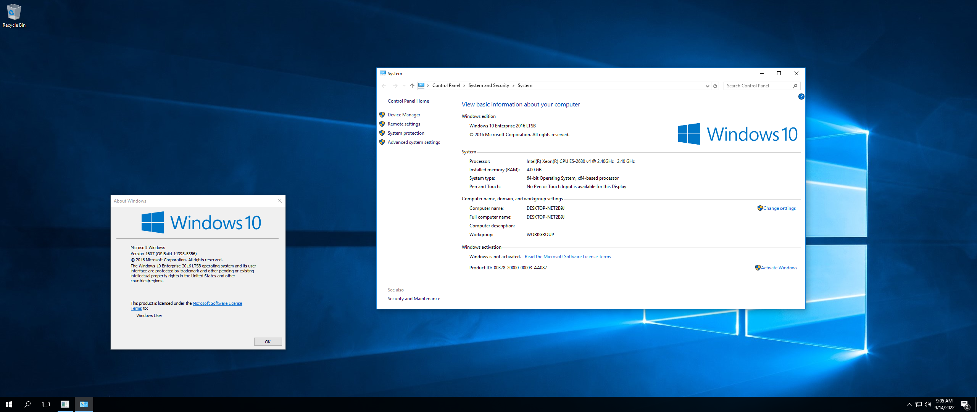Show hidden tray icons chevron
Screen dimensions: 977x412
click(909, 404)
